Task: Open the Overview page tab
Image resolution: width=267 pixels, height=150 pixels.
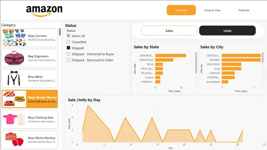Action: 181,10
